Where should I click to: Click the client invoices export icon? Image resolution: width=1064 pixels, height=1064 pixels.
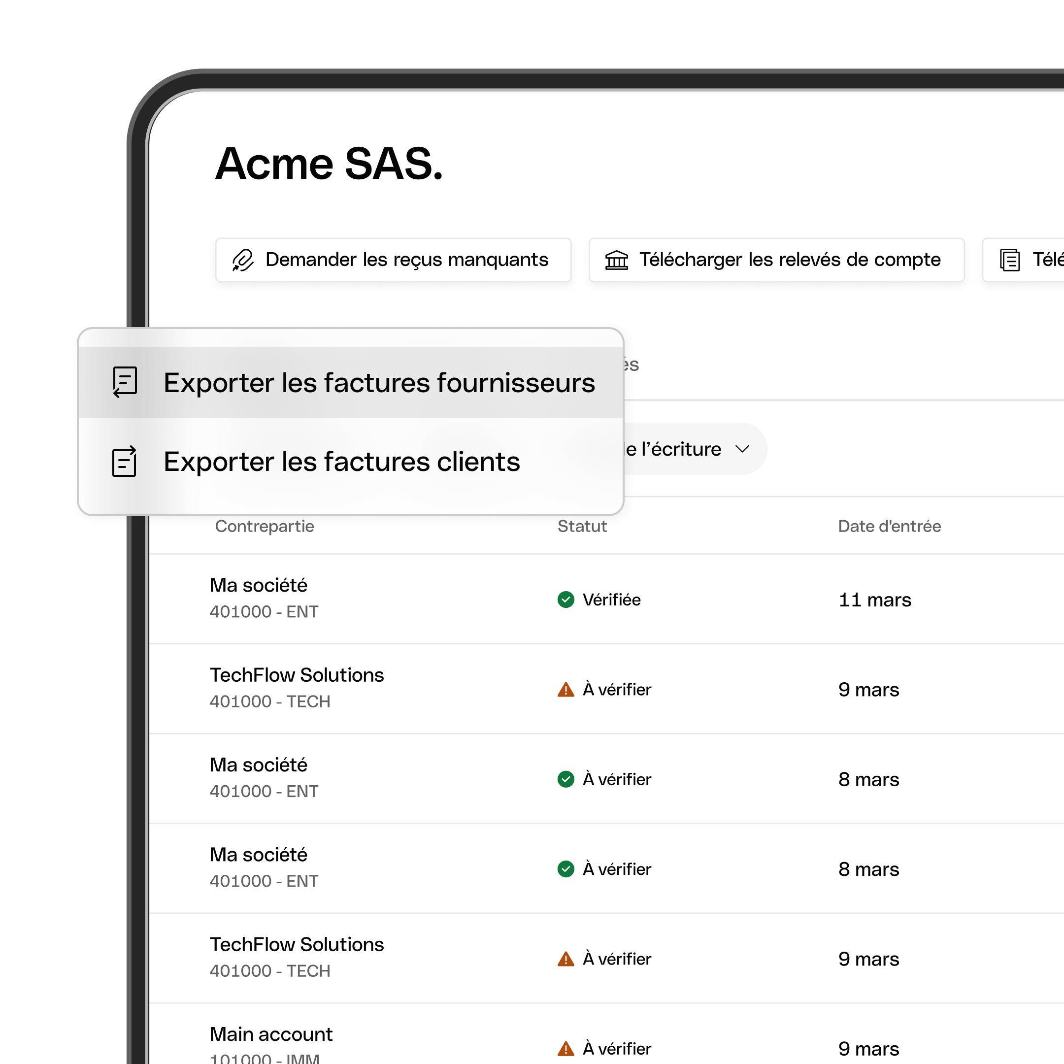[x=125, y=461]
